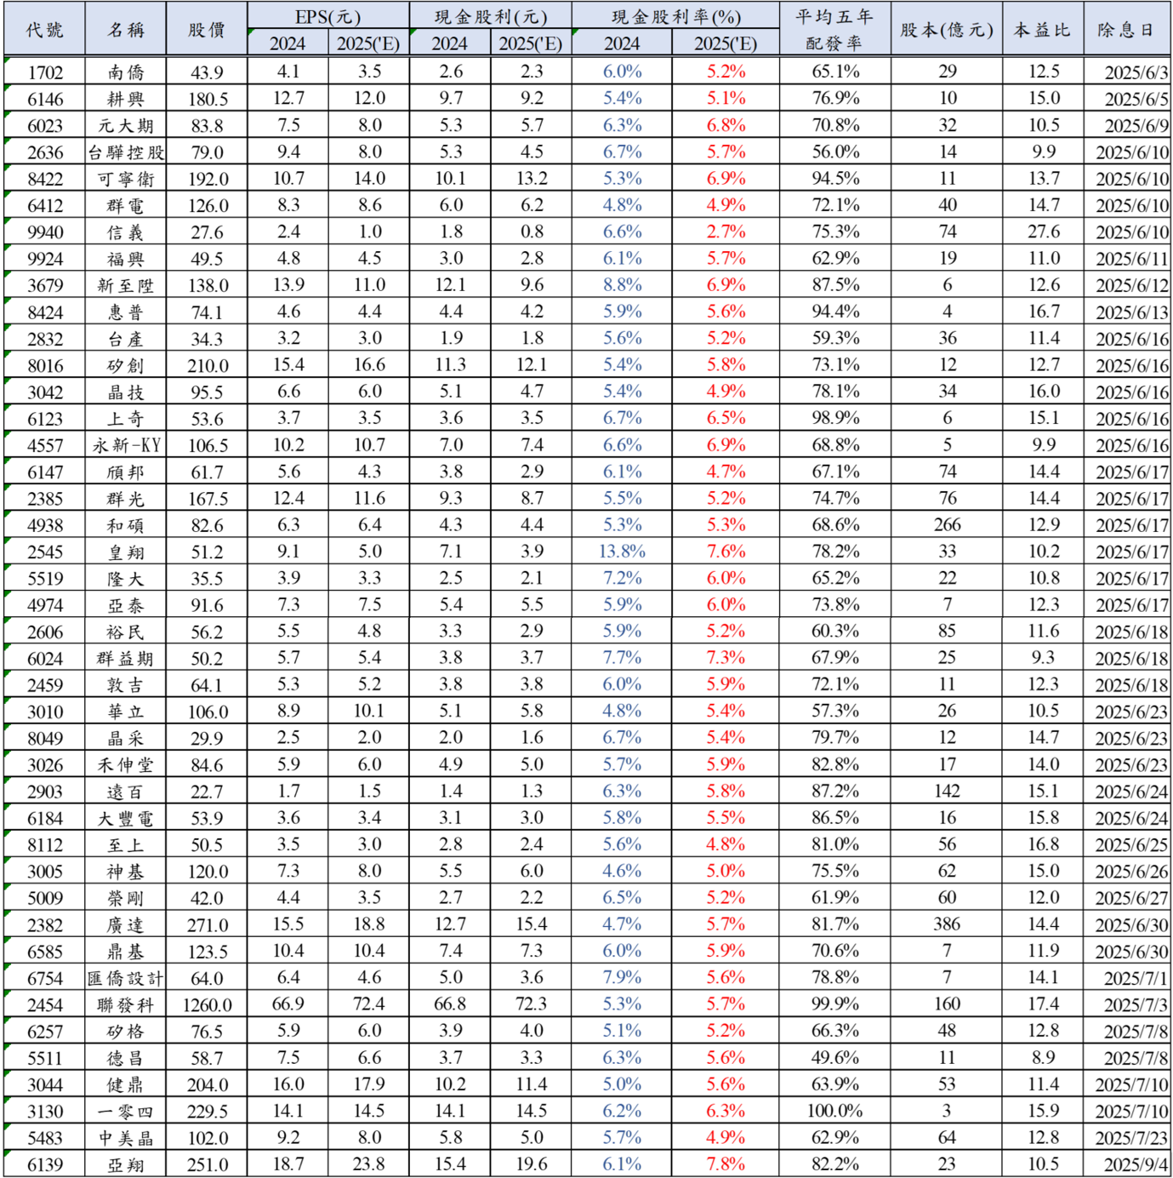
Task: Select stock code 2385
Action: 44,499
